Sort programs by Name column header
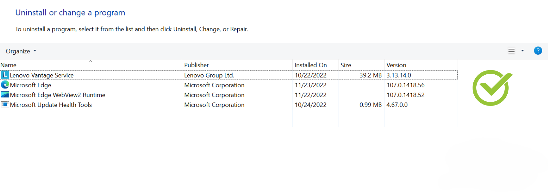The width and height of the screenshot is (548, 195). click(8, 65)
